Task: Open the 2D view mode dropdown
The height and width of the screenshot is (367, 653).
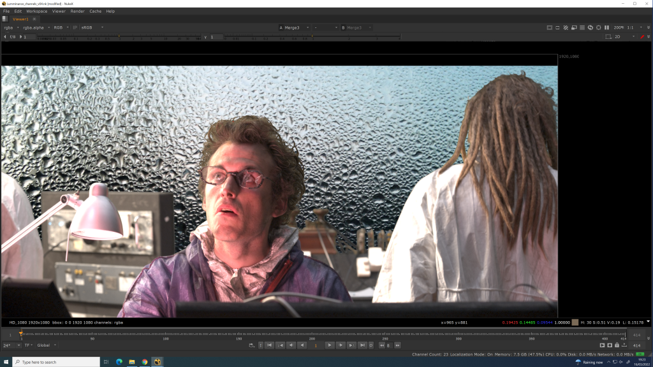Action: (625, 36)
